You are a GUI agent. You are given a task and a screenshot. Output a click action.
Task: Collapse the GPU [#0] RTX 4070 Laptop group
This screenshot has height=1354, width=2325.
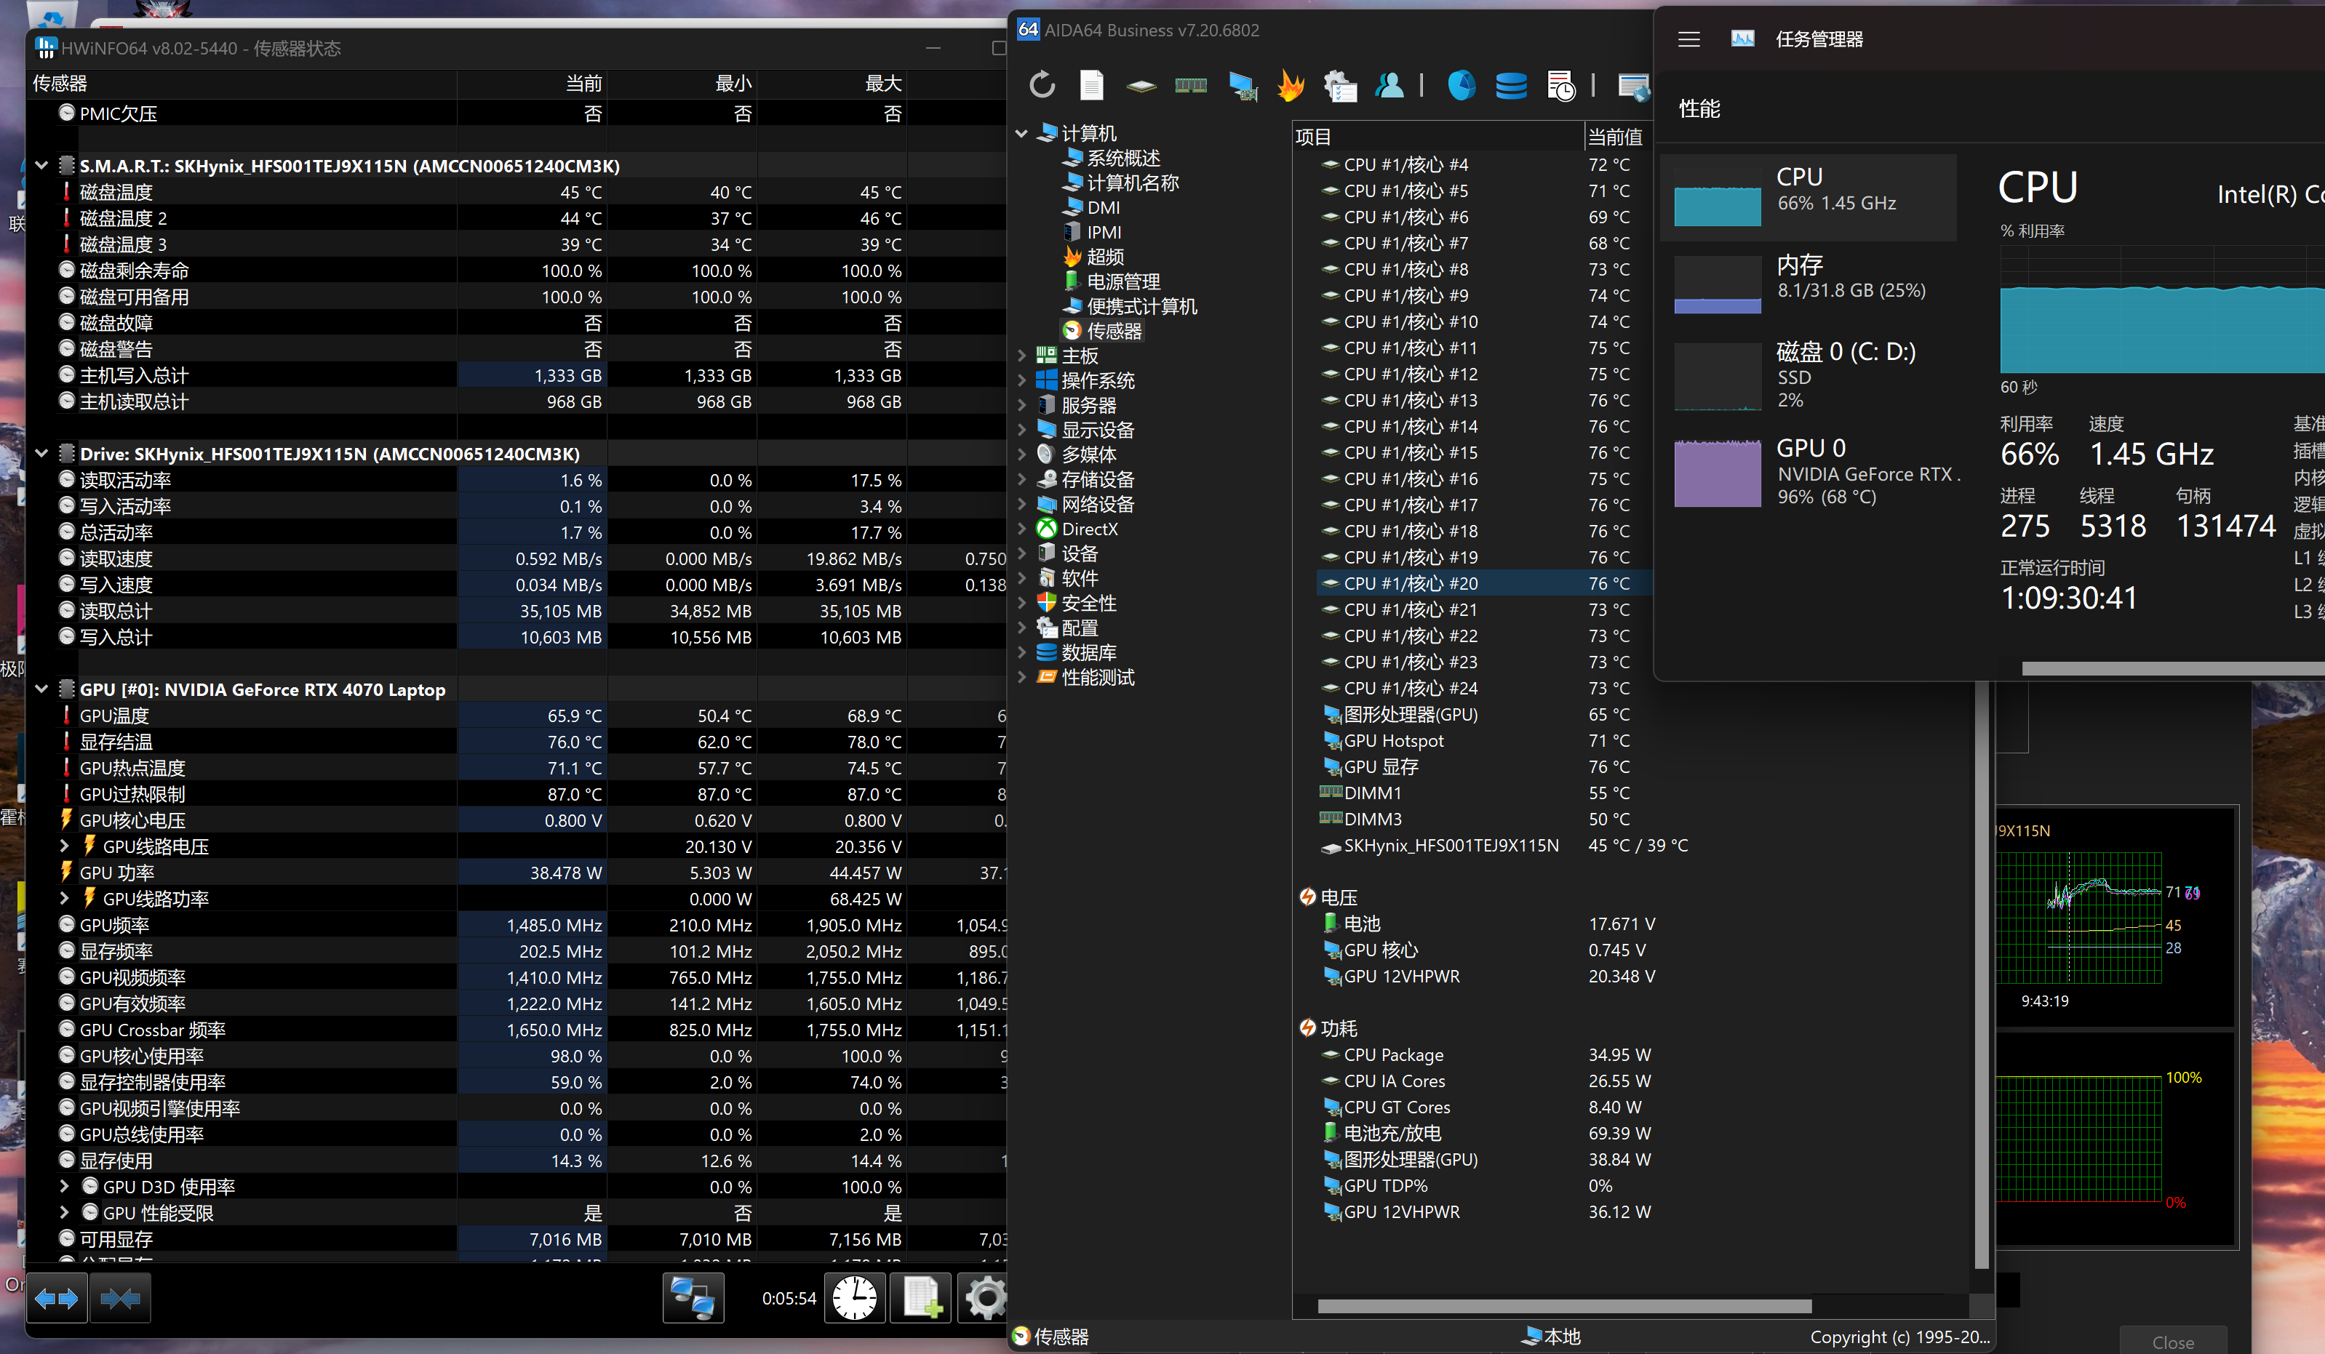click(41, 689)
